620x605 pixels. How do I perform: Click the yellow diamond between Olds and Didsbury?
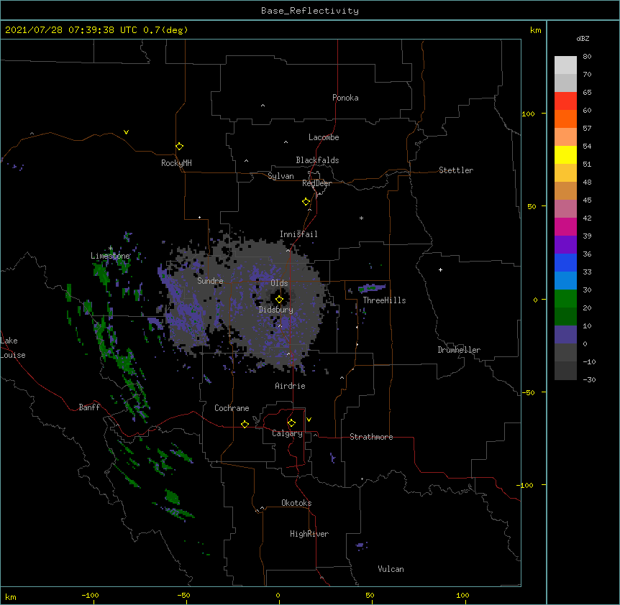coord(279,300)
